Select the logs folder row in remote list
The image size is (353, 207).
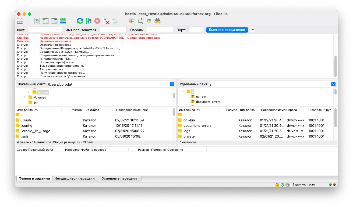(x=255, y=131)
